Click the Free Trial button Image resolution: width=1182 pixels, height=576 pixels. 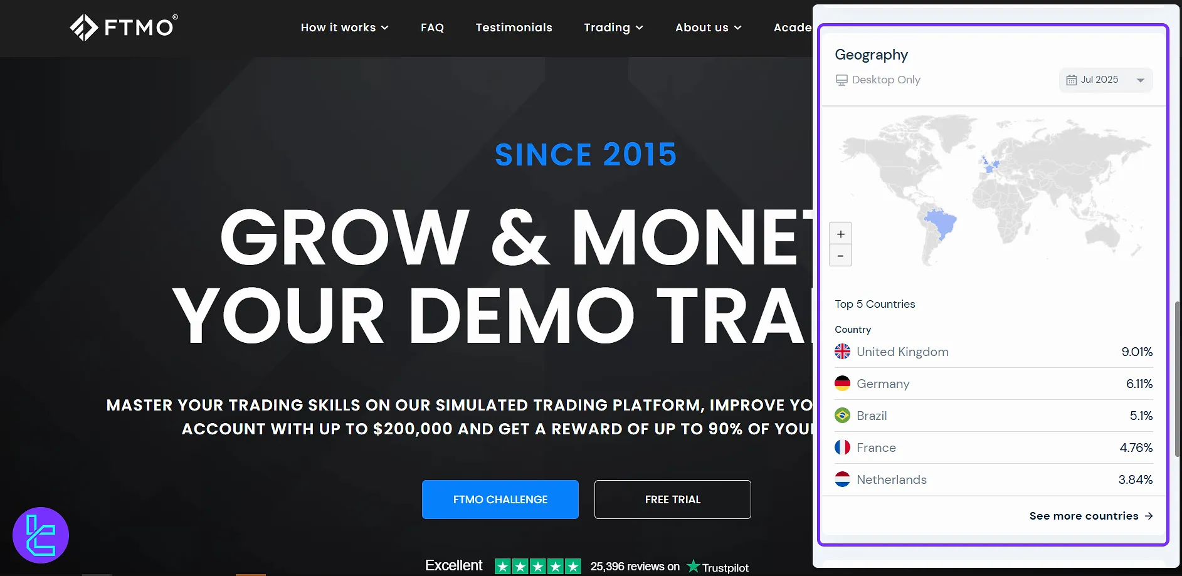click(x=672, y=500)
